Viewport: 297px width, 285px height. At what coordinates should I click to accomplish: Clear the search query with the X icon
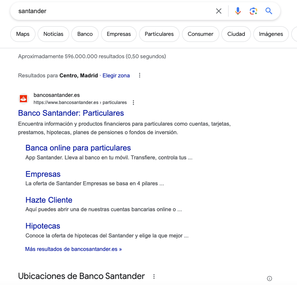point(219,11)
